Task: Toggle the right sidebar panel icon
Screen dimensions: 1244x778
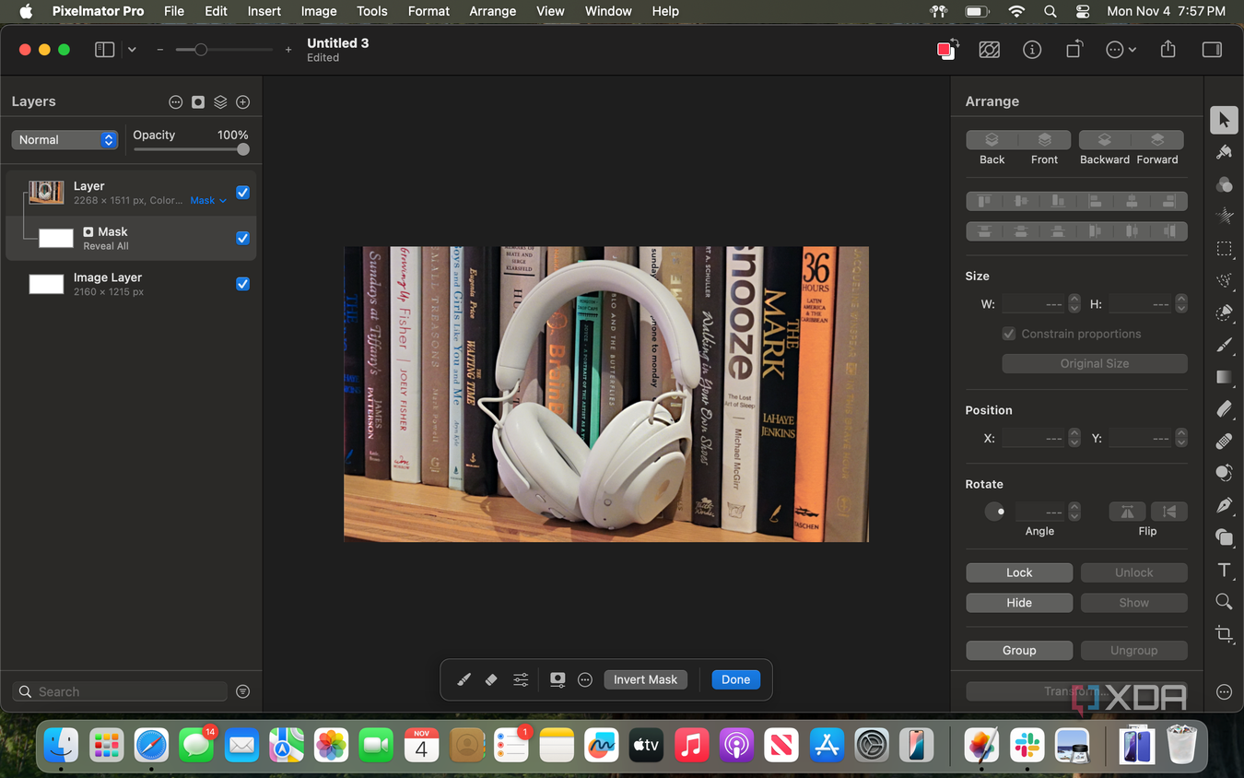Action: pyautogui.click(x=1212, y=50)
